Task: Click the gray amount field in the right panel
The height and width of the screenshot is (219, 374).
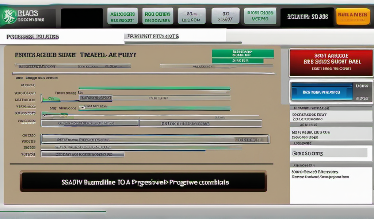Action: coord(329,153)
